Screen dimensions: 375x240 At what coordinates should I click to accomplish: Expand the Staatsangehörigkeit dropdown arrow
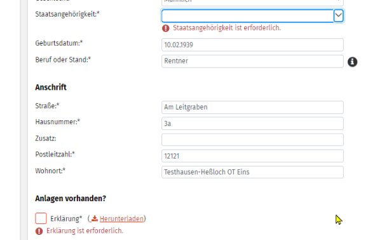pos(338,16)
